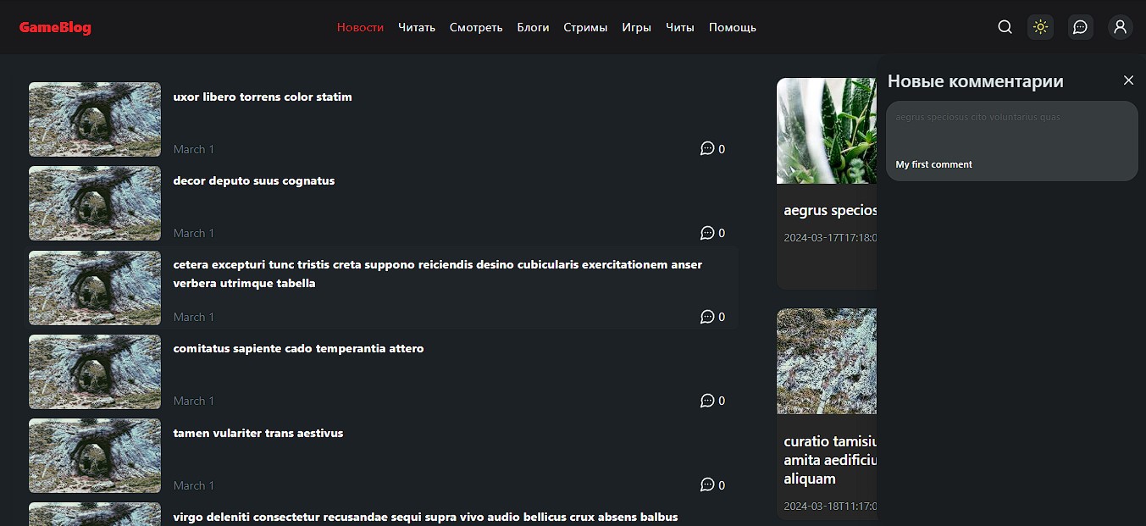This screenshot has height=526, width=1146.
Task: Open the 'aegrus specios' card title
Action: coord(830,210)
